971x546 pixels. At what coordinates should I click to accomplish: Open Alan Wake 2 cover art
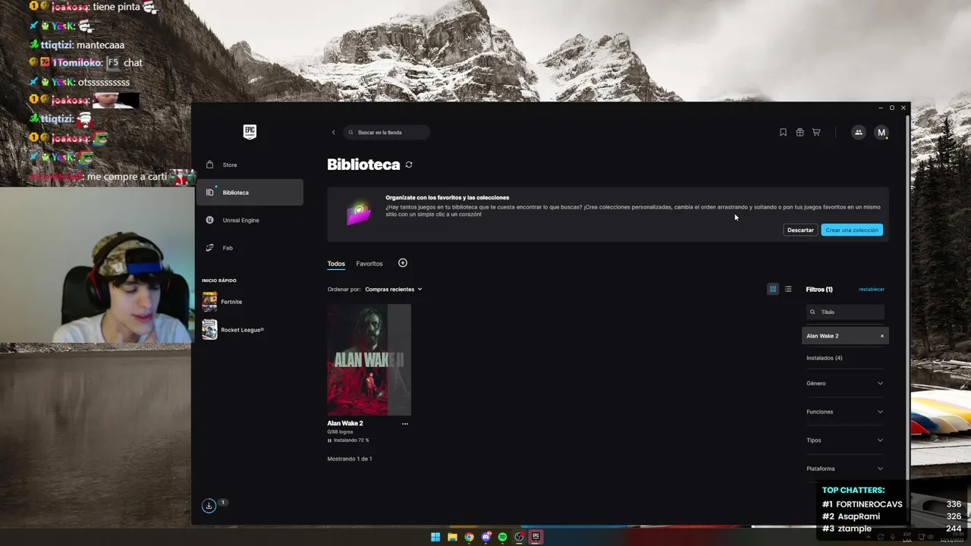pyautogui.click(x=369, y=359)
